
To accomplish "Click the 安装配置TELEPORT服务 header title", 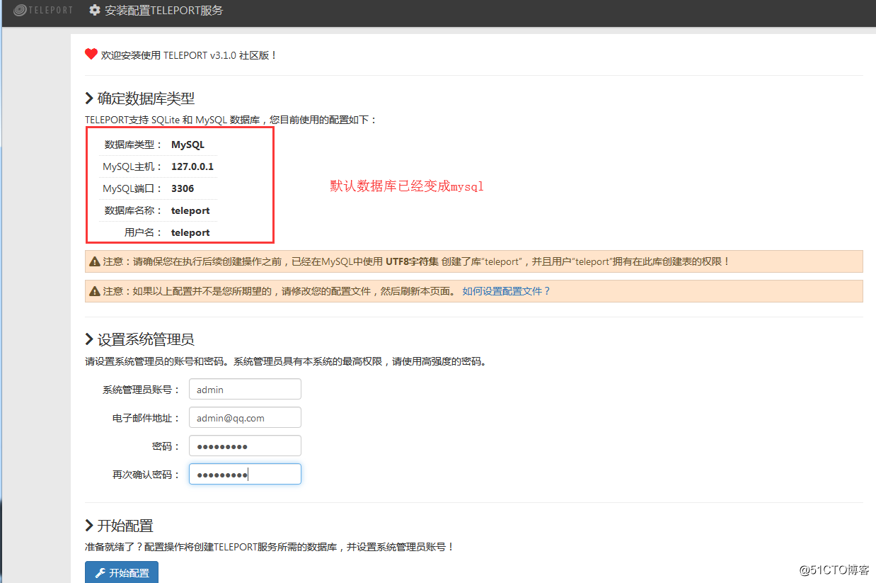I will click(x=164, y=11).
